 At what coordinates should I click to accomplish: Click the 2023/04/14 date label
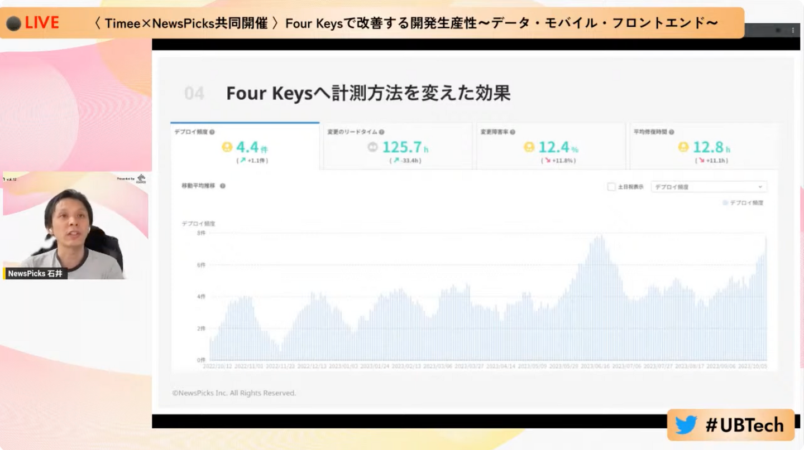coord(501,366)
